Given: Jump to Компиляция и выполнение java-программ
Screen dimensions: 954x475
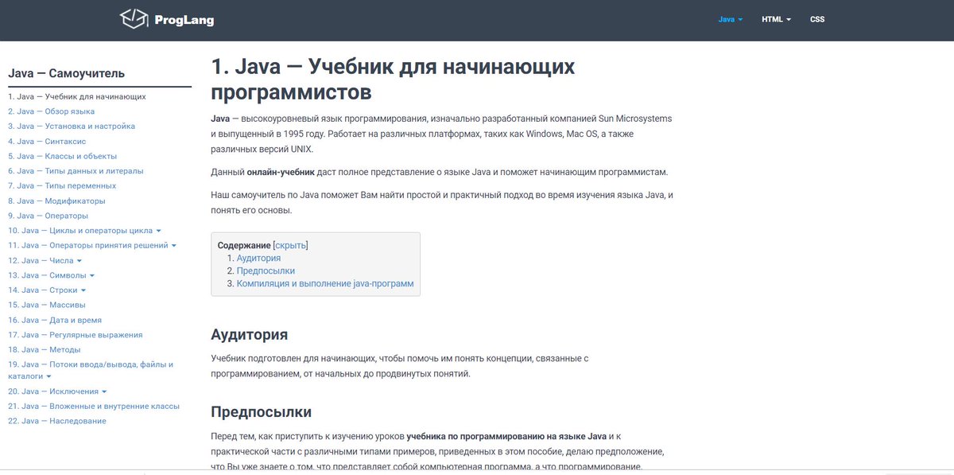Looking at the screenshot, I should click(x=325, y=283).
